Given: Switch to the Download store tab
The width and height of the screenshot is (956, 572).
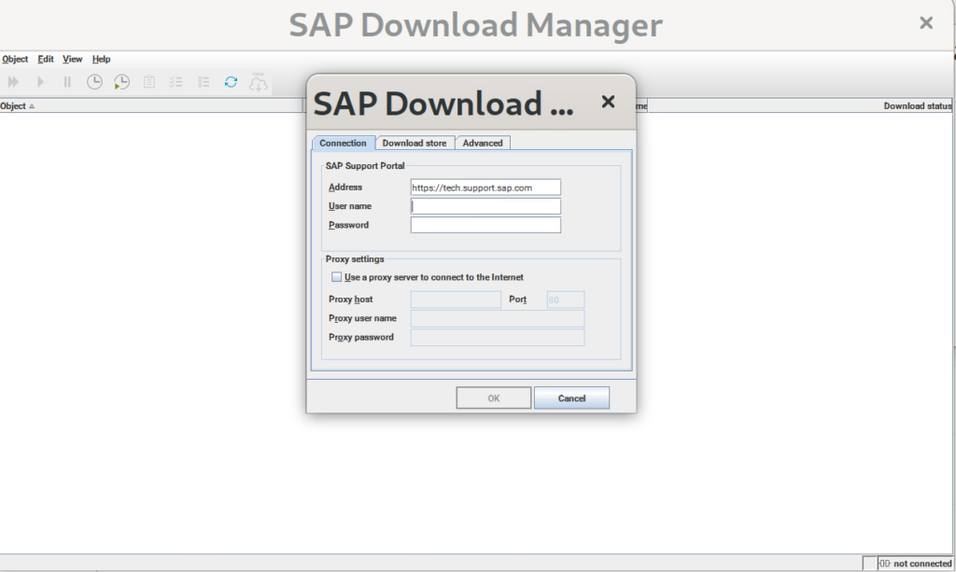Looking at the screenshot, I should [x=414, y=143].
